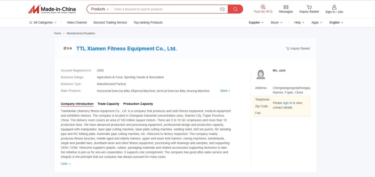Click the red search magnifier button
This screenshot has width=375, height=177.
click(x=235, y=9)
